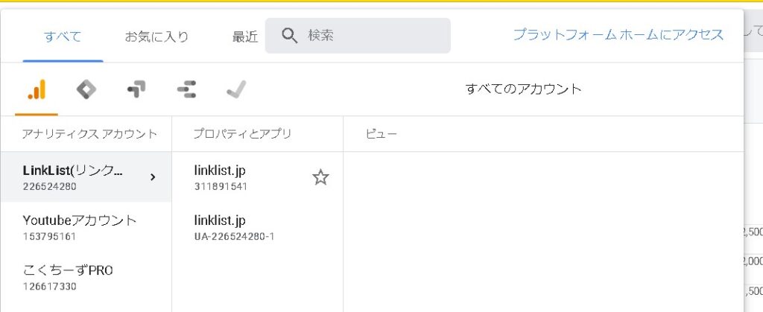Focus the 検索 search field

coord(373,36)
